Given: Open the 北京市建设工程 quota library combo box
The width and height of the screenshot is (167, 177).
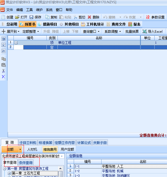Looking at the screenshot, I should tap(62, 156).
